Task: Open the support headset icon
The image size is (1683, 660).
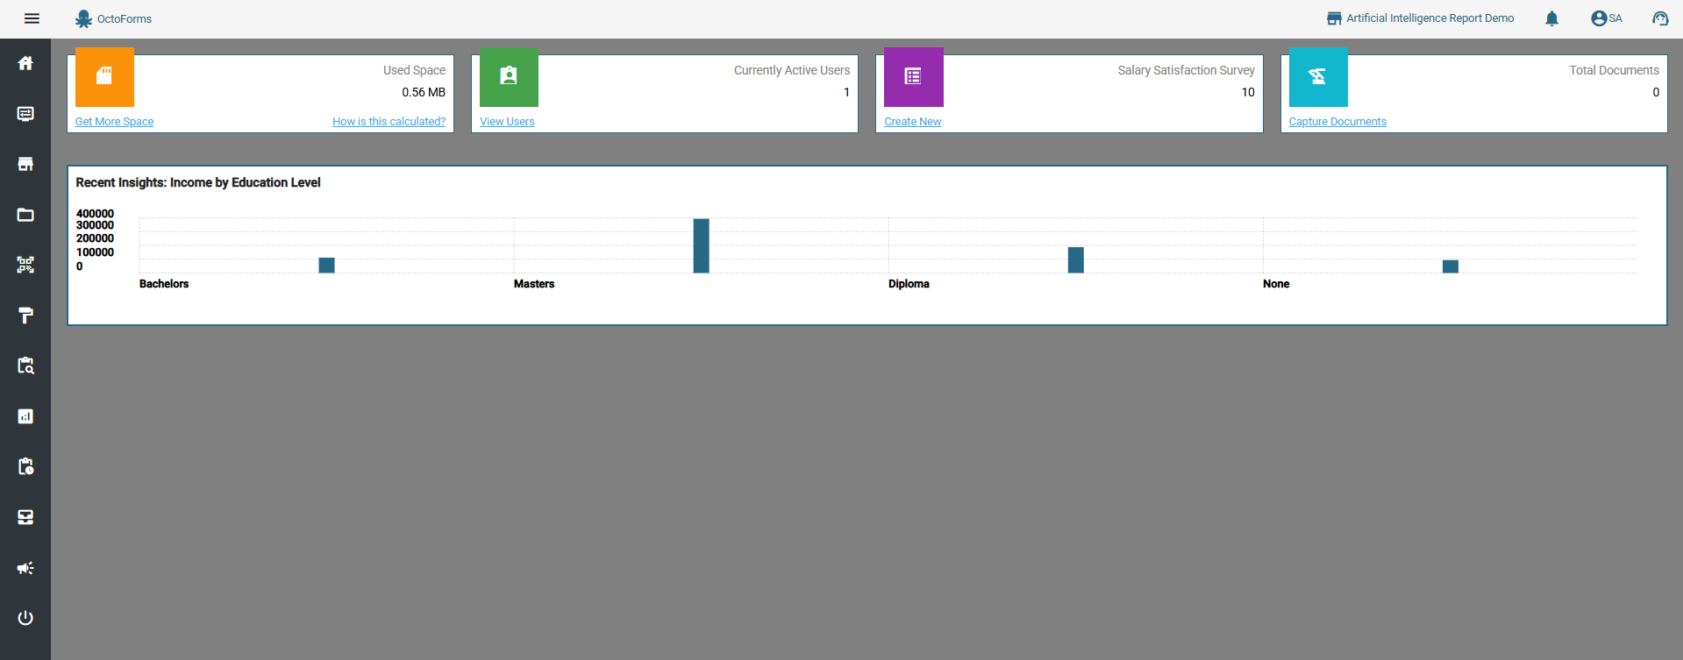Action: point(1660,18)
